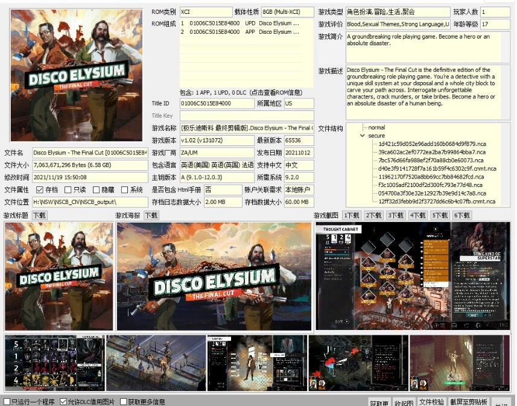Toggle the 只读 read-only checkbox

[x=68, y=189]
